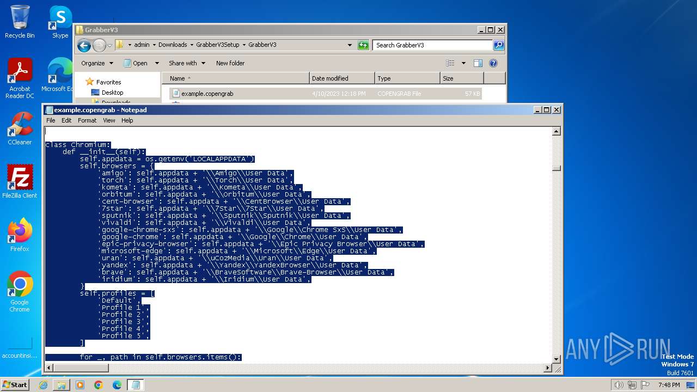Click New folder in Explorer toolbar
This screenshot has height=392, width=697.
[230, 63]
